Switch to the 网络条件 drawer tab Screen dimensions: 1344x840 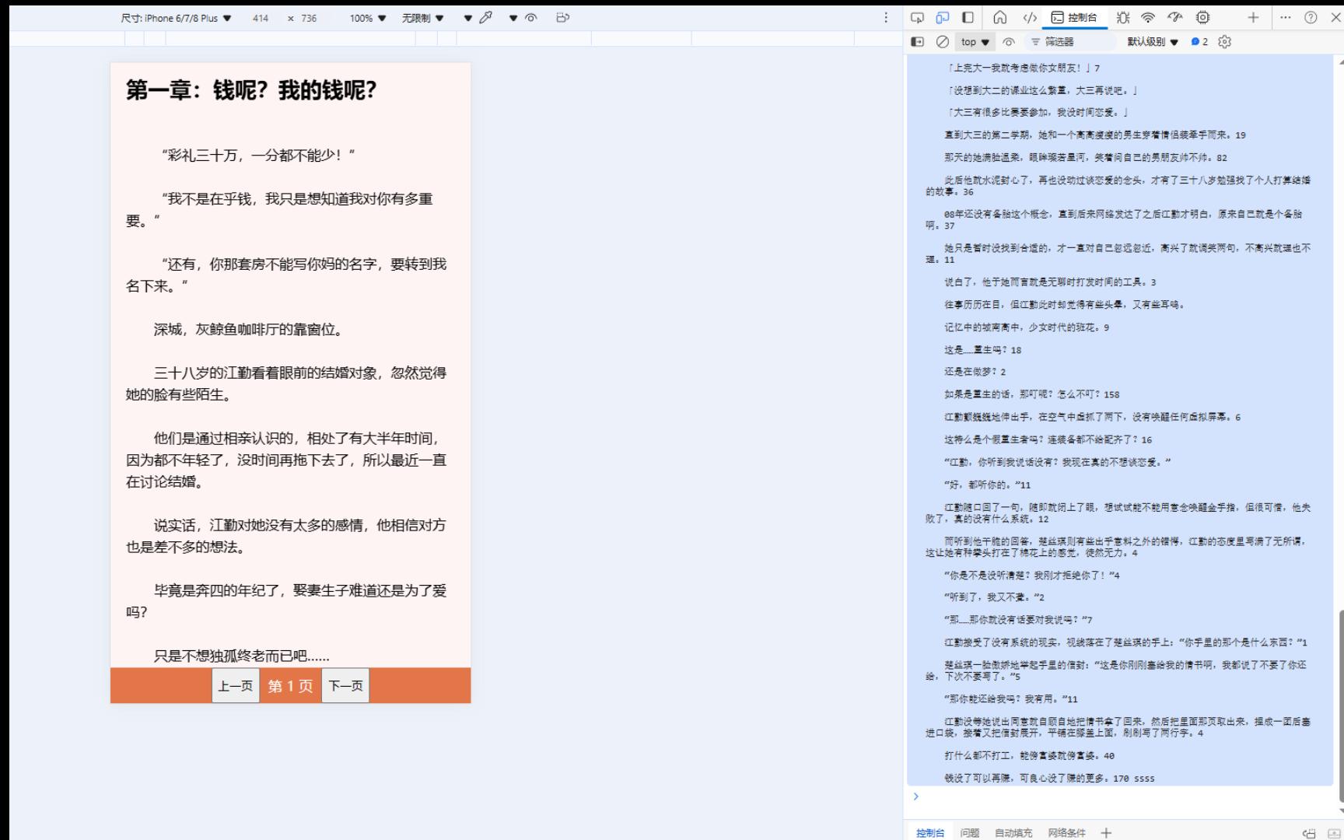coord(1066,833)
